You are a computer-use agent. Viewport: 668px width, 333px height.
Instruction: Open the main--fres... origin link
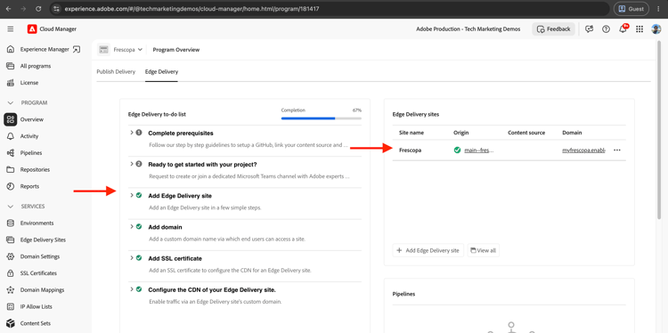[479, 150]
